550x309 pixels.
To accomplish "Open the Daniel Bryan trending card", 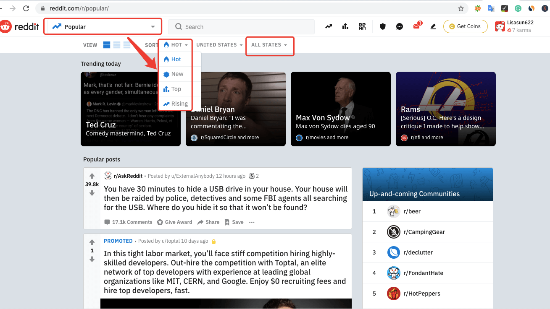I will click(x=236, y=109).
